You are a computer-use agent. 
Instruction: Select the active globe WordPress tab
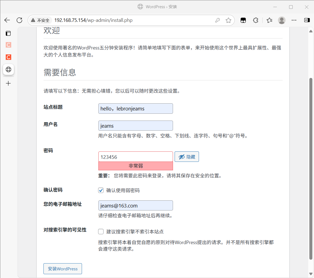click(x=8, y=69)
